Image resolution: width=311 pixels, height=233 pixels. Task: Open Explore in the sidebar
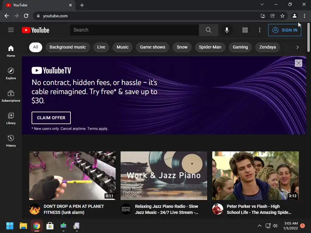11,73
